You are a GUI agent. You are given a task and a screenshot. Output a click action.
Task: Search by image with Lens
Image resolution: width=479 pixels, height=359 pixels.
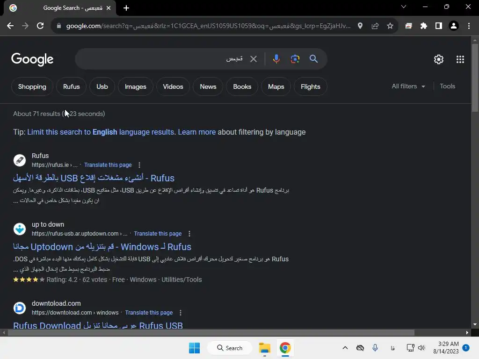click(295, 59)
